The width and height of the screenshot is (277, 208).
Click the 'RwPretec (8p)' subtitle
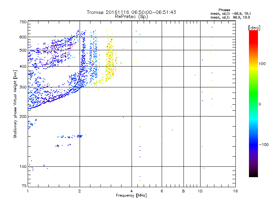point(131,17)
